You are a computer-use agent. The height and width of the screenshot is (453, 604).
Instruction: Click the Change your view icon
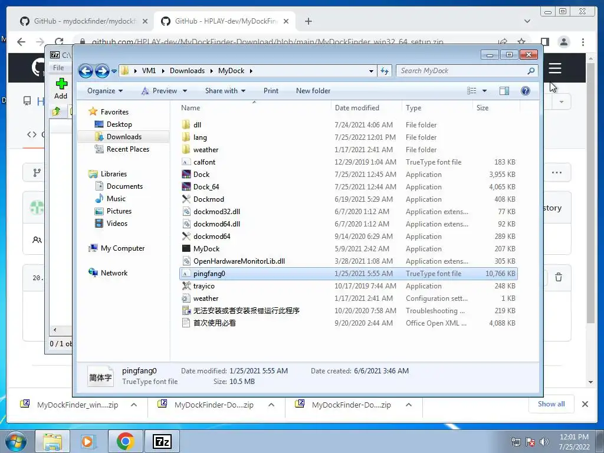(x=471, y=91)
